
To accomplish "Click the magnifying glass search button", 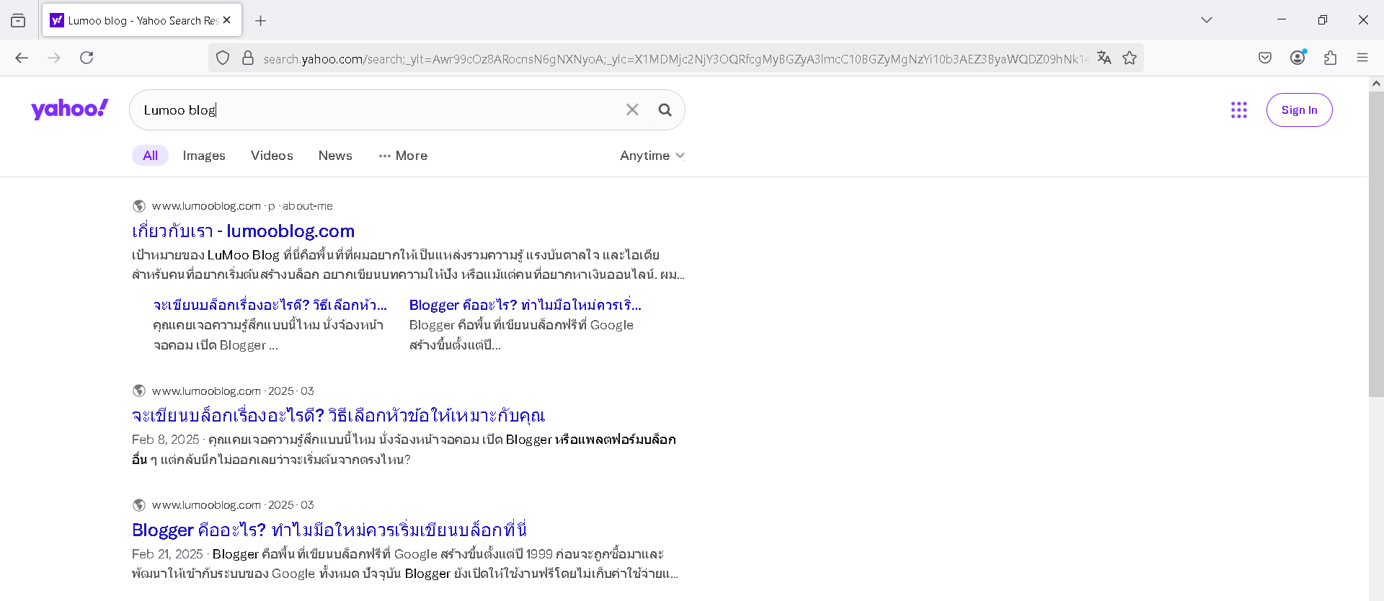I will (665, 110).
